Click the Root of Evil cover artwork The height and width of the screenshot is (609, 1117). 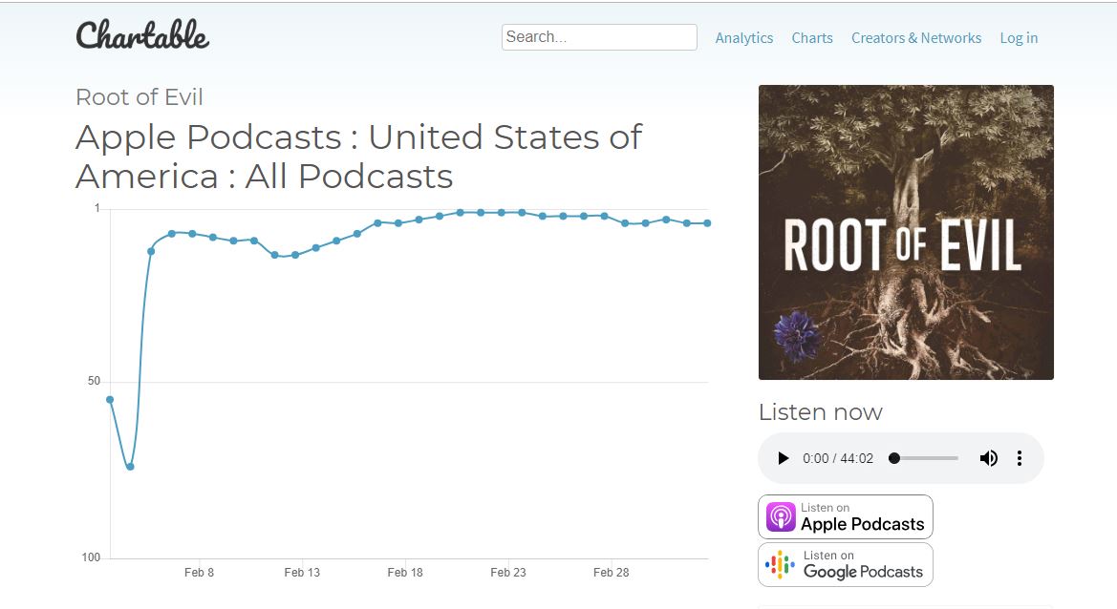[x=906, y=232]
